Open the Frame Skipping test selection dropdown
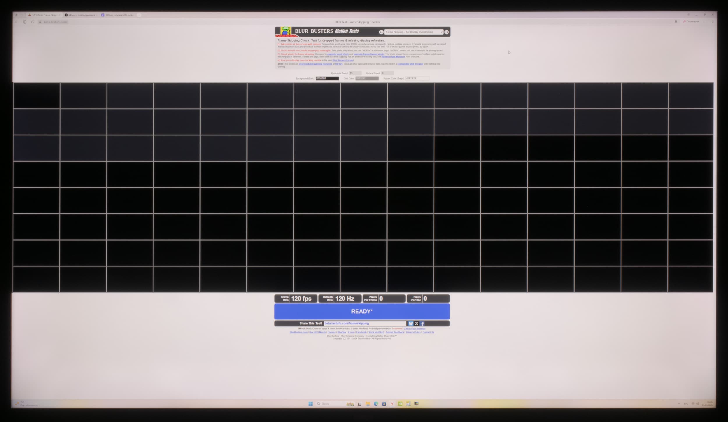728x422 pixels. [414, 32]
